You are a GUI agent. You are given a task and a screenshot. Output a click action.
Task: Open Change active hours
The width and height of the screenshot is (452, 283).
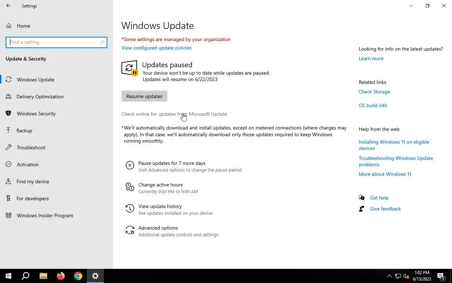click(160, 185)
